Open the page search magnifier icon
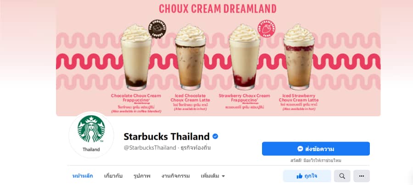 342,176
